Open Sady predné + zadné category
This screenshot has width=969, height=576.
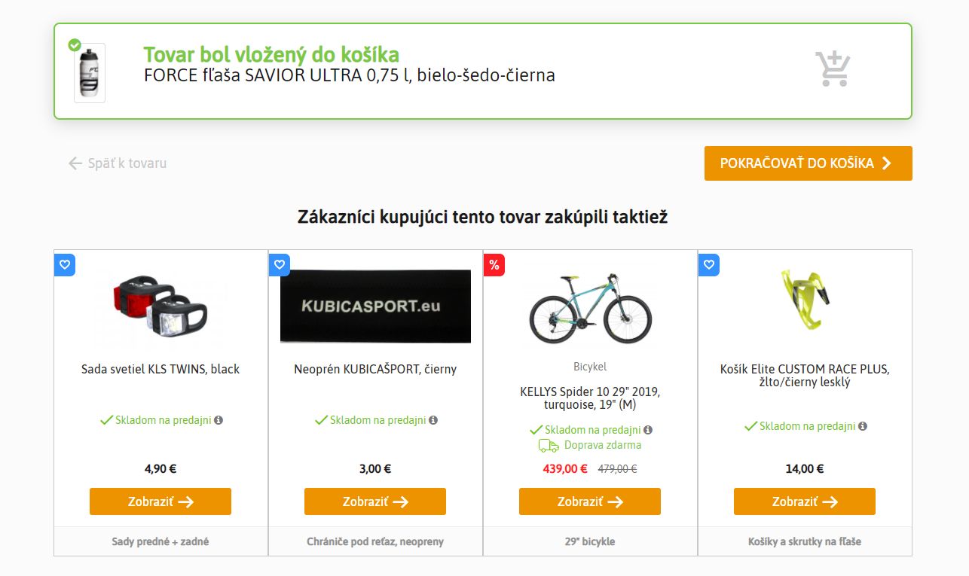pos(160,541)
